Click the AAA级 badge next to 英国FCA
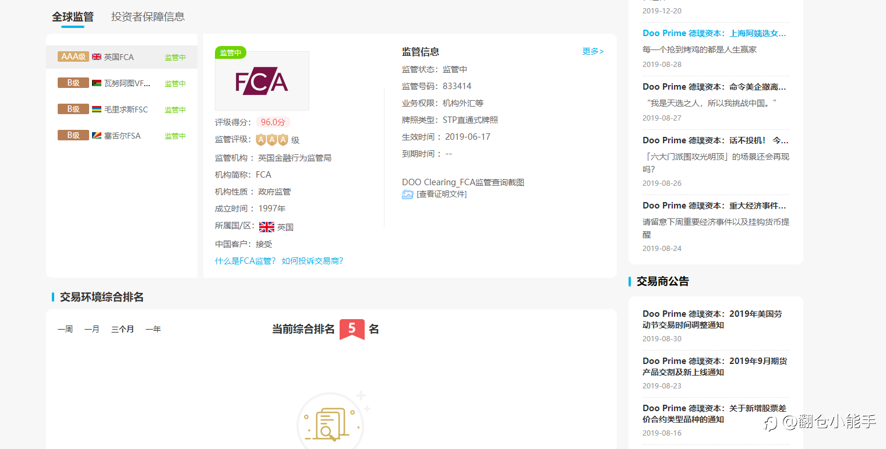Screen dimensions: 886x449 point(73,56)
